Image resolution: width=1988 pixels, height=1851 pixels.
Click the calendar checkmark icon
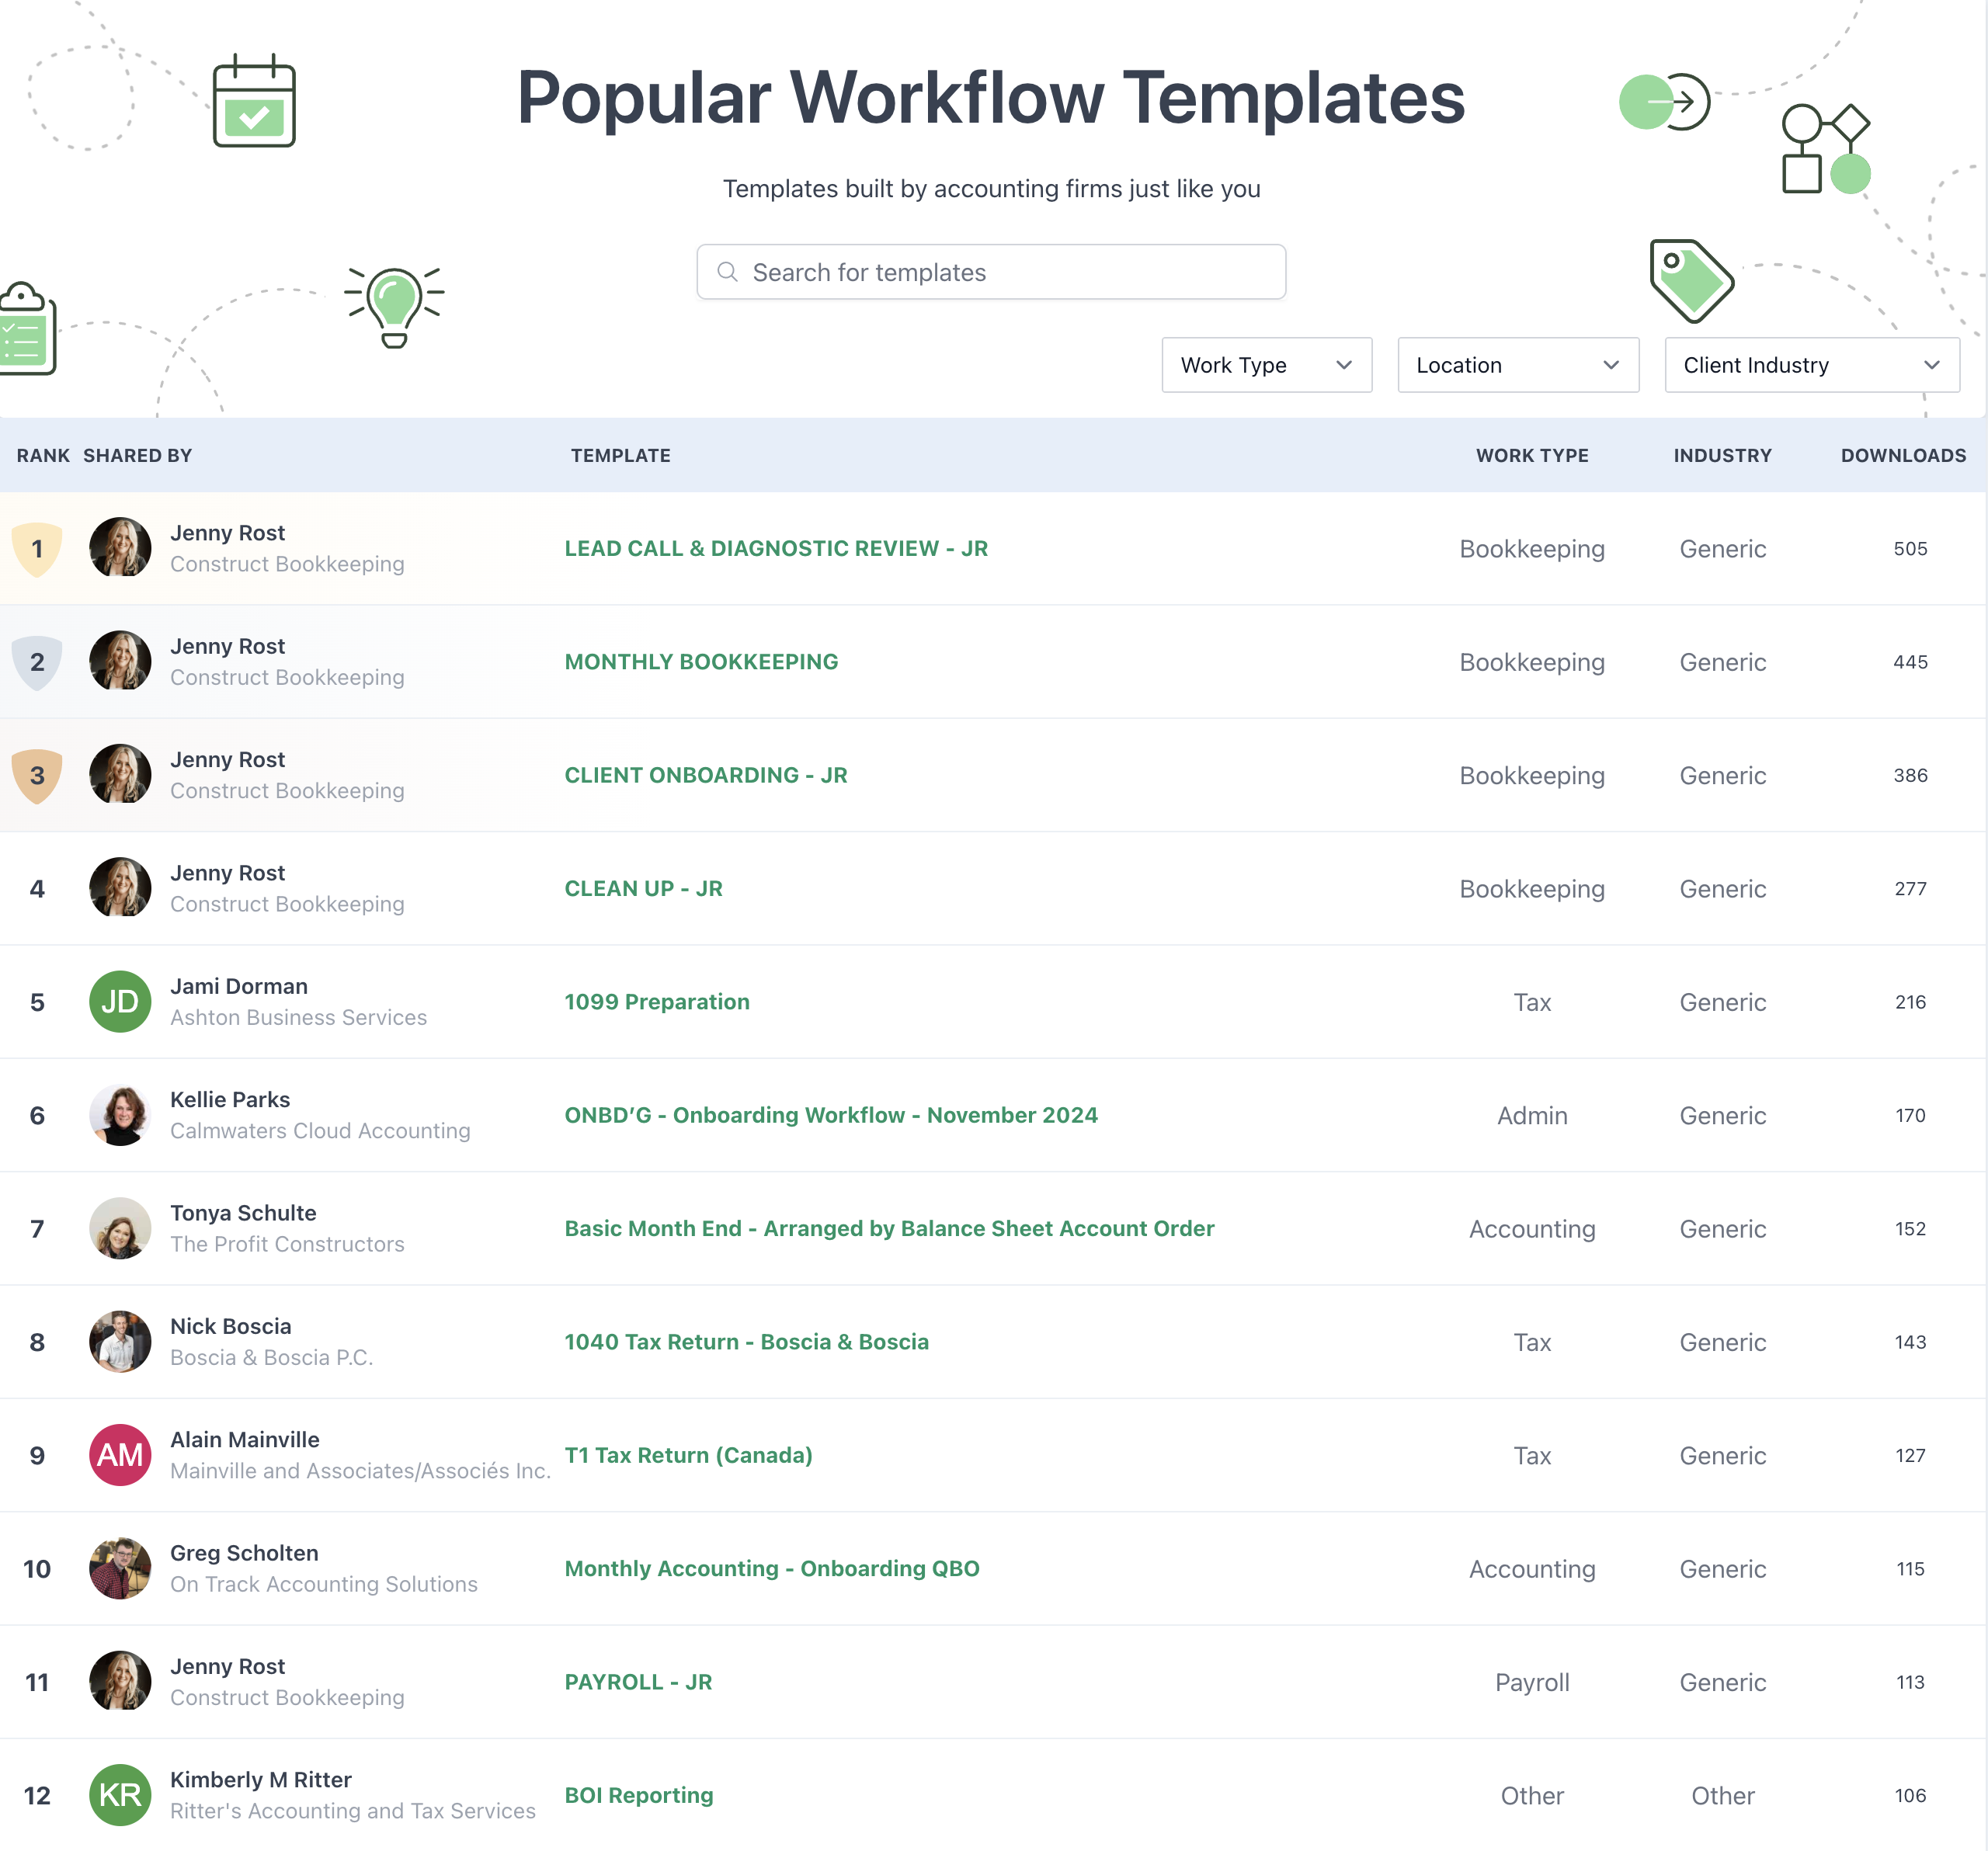[x=254, y=102]
